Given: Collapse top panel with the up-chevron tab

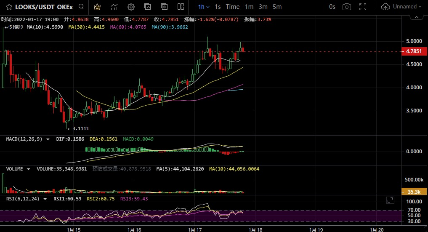Looking at the screenshot, I should coord(416,17).
